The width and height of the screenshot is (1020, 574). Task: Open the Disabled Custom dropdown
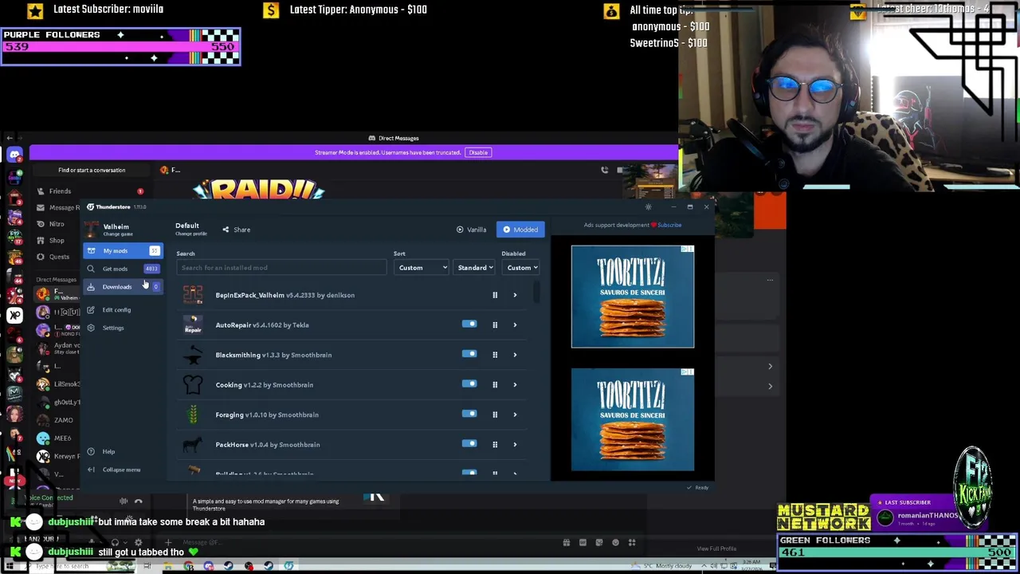[522, 268]
